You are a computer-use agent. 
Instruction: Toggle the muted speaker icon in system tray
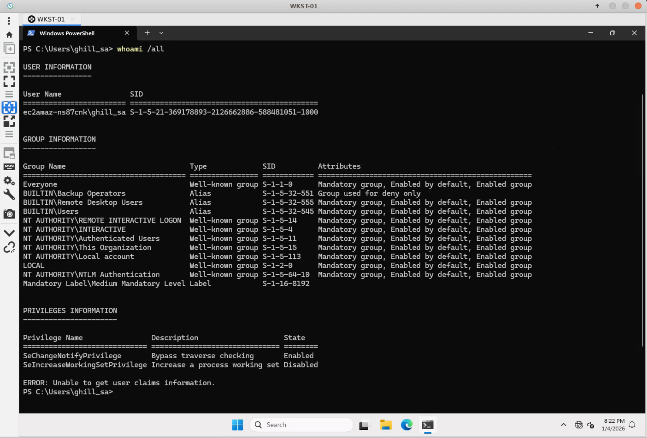(x=591, y=425)
